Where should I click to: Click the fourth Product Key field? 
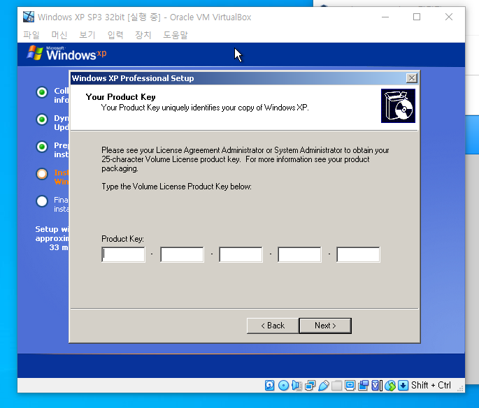coord(300,254)
